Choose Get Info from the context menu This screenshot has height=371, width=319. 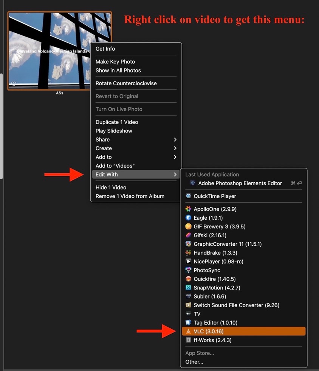(105, 49)
